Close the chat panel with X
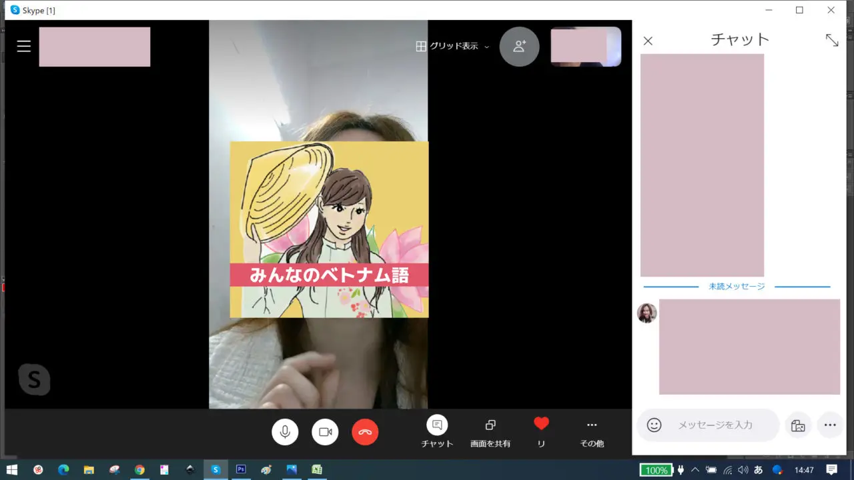Viewport: 854px width, 480px height. [x=648, y=41]
